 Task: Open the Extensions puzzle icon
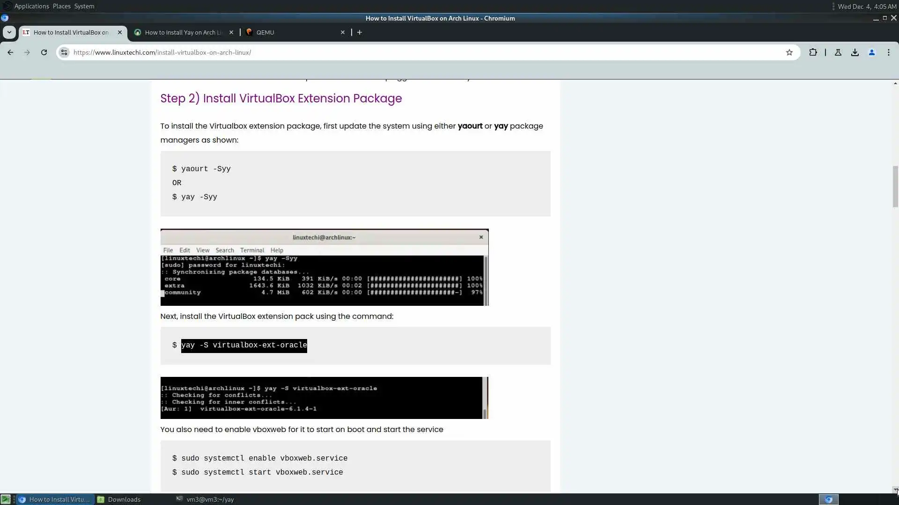(x=813, y=52)
